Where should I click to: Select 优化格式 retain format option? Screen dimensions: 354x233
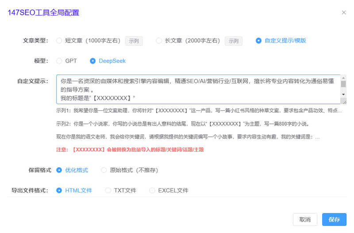point(72,170)
